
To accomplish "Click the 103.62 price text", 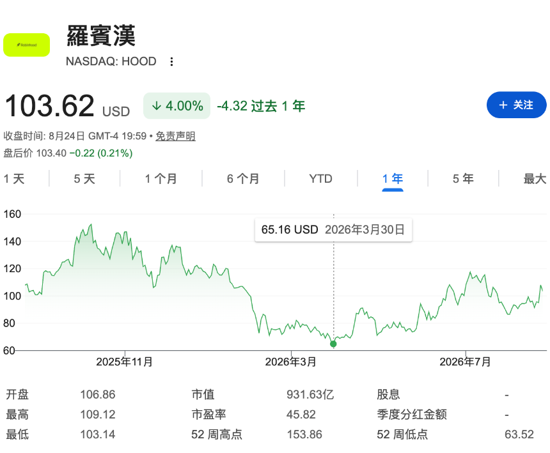I will (x=49, y=105).
